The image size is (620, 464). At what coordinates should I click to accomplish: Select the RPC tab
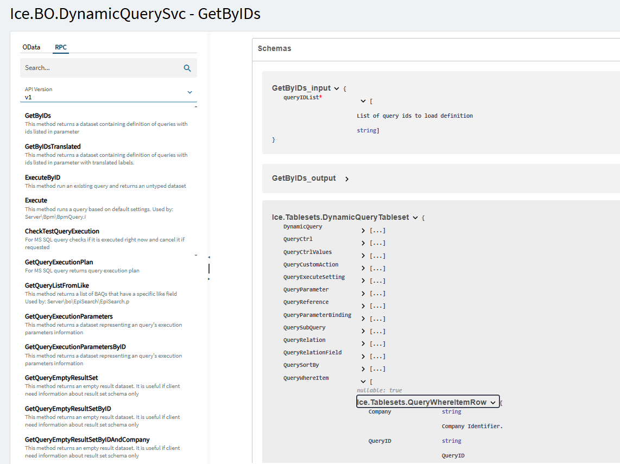click(61, 47)
